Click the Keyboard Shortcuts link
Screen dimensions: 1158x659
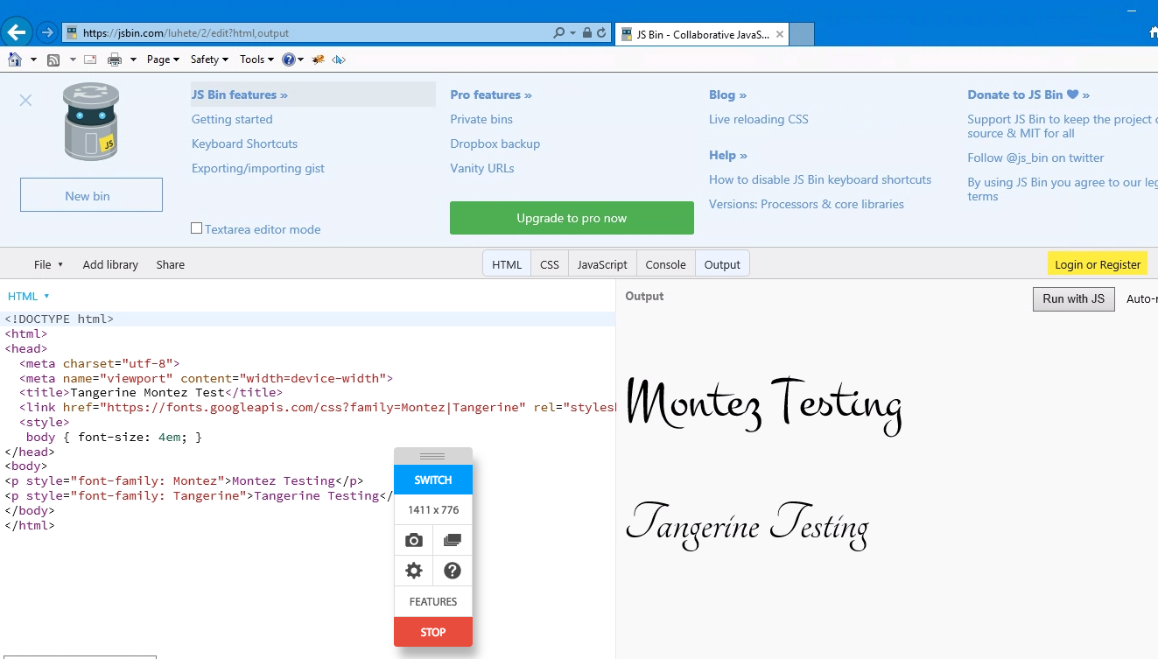point(244,144)
